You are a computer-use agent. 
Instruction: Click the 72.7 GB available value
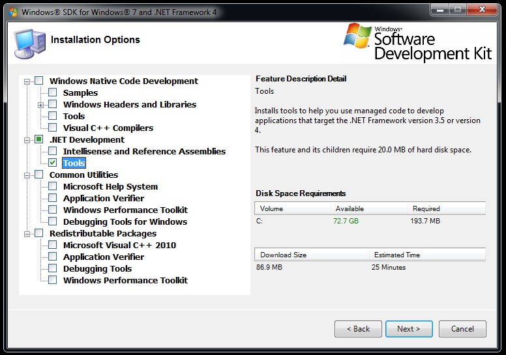coord(346,221)
